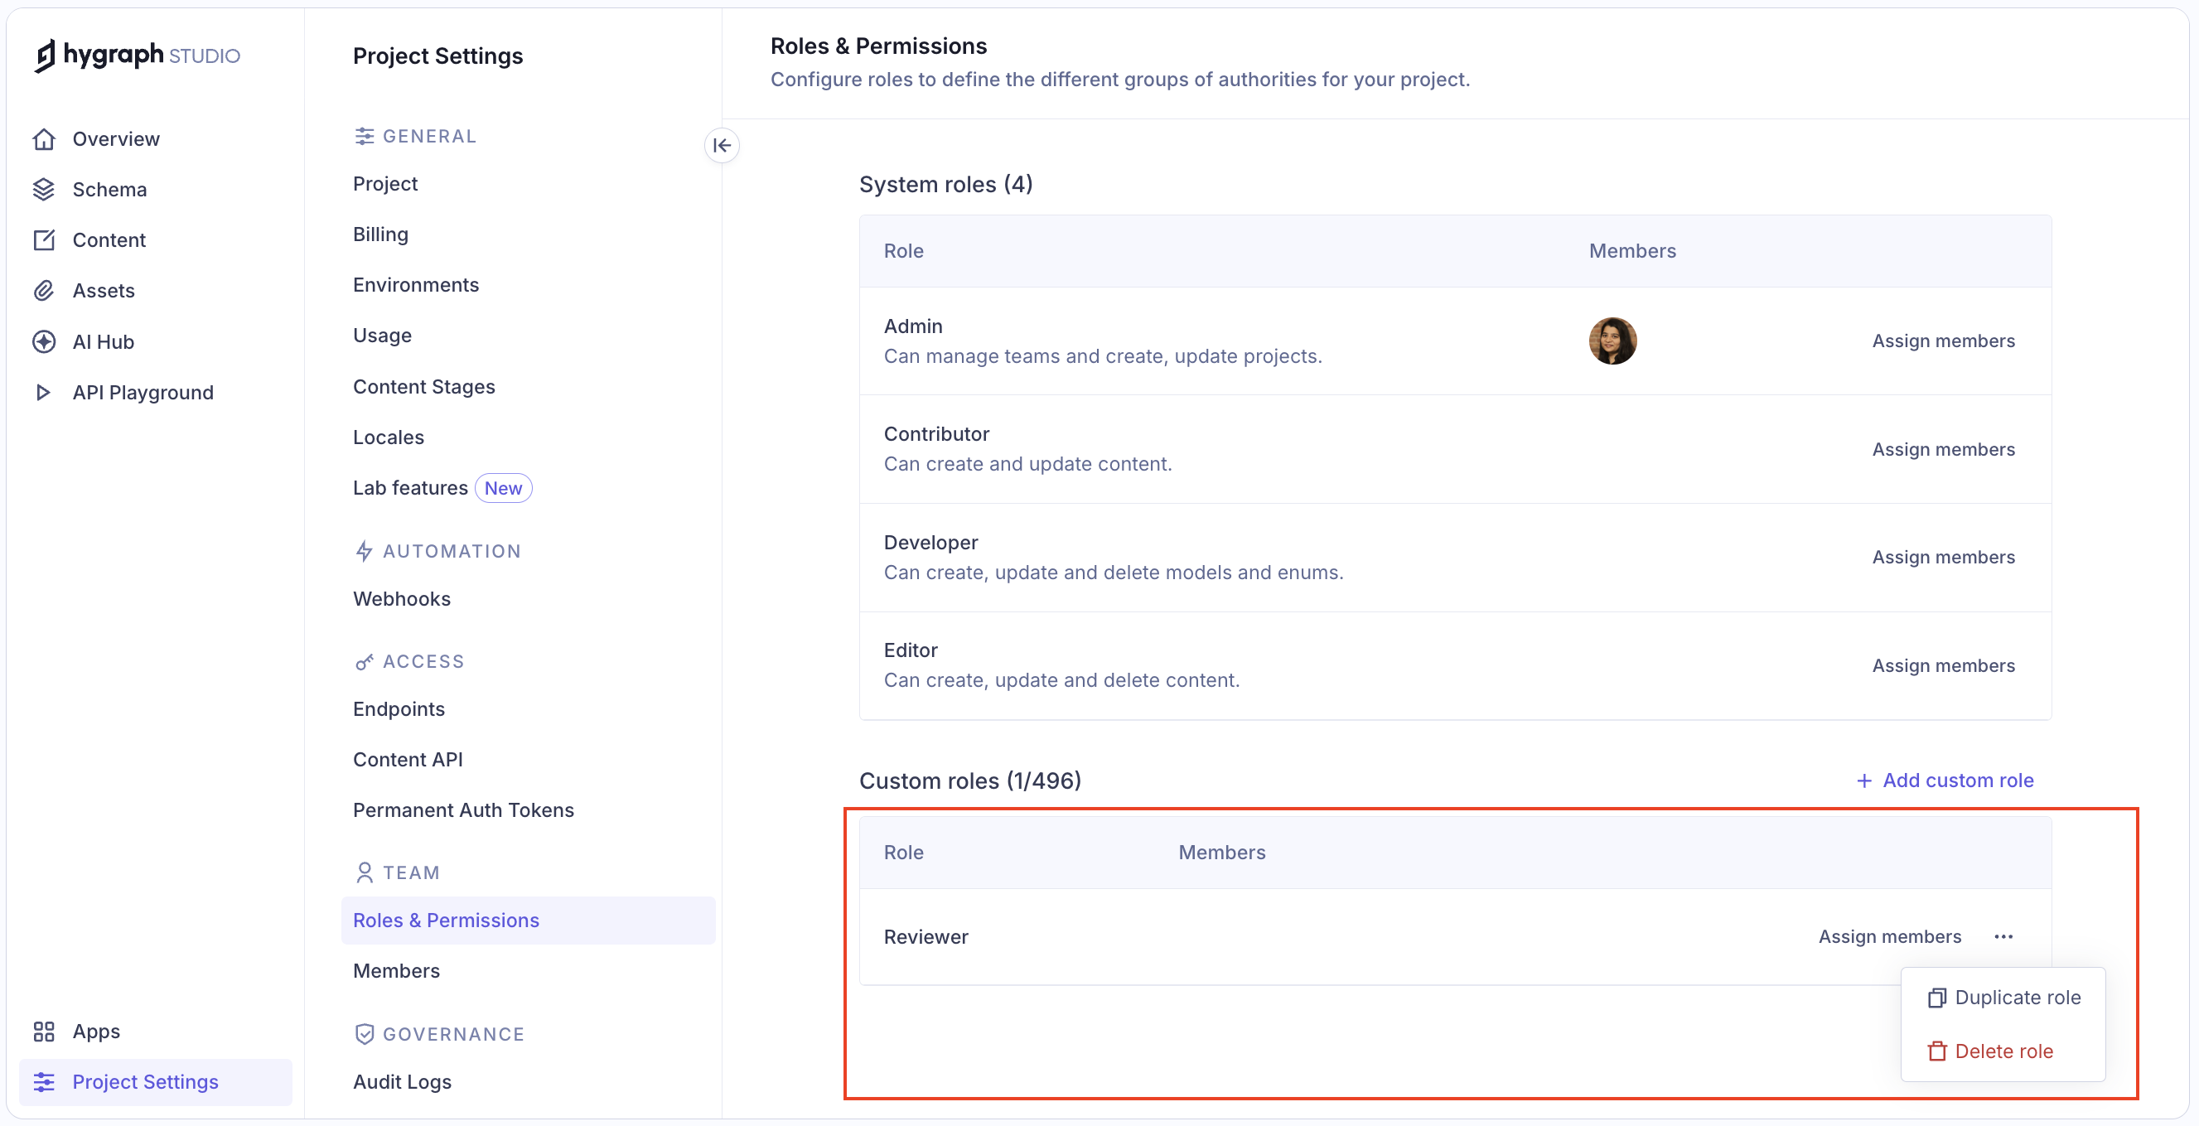This screenshot has width=2199, height=1126.
Task: Click the Schema layers icon
Action: pyautogui.click(x=44, y=190)
